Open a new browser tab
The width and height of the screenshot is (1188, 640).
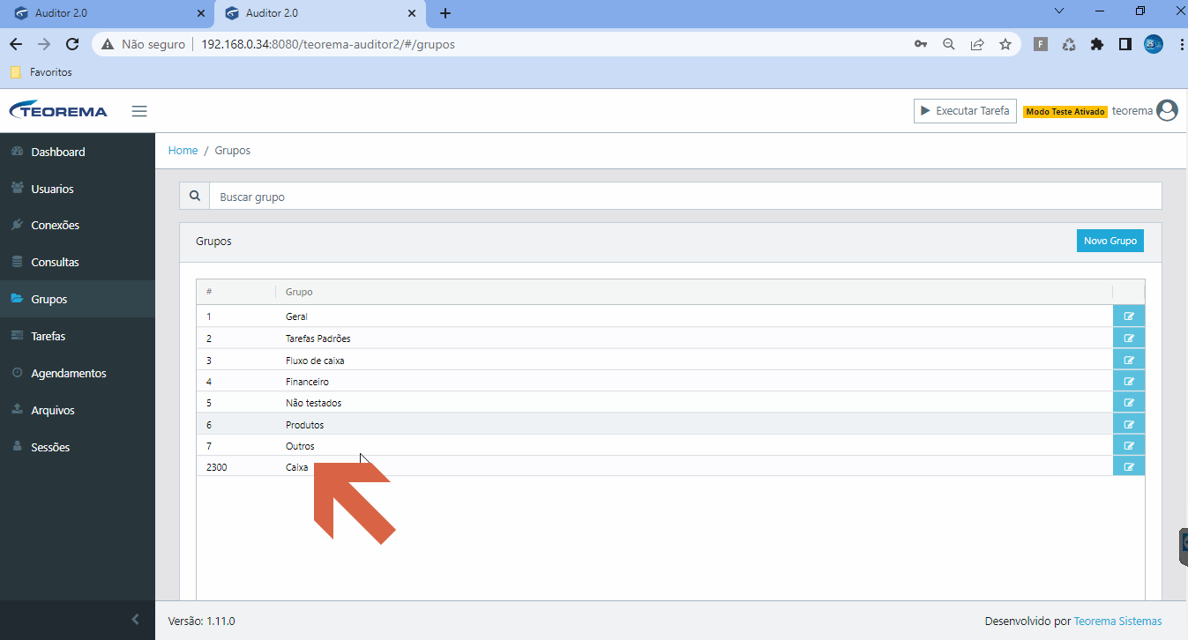tap(445, 13)
